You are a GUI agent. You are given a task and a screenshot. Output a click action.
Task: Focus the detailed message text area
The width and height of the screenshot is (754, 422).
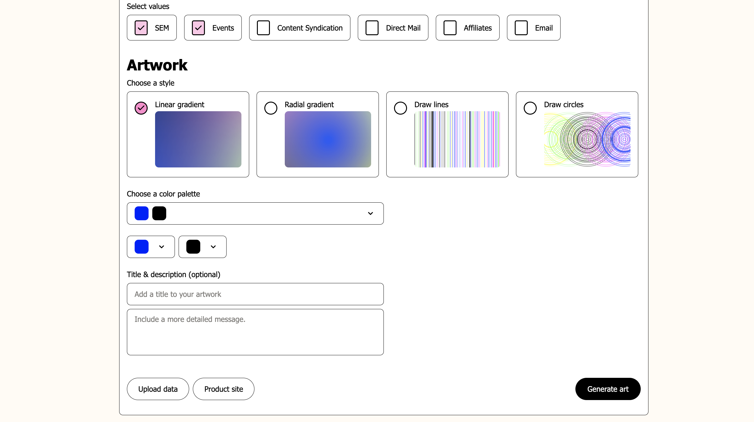[255, 332]
